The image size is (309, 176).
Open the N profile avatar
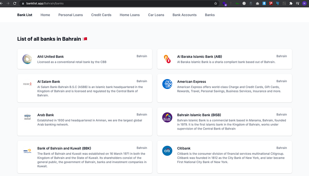pos(304,3)
